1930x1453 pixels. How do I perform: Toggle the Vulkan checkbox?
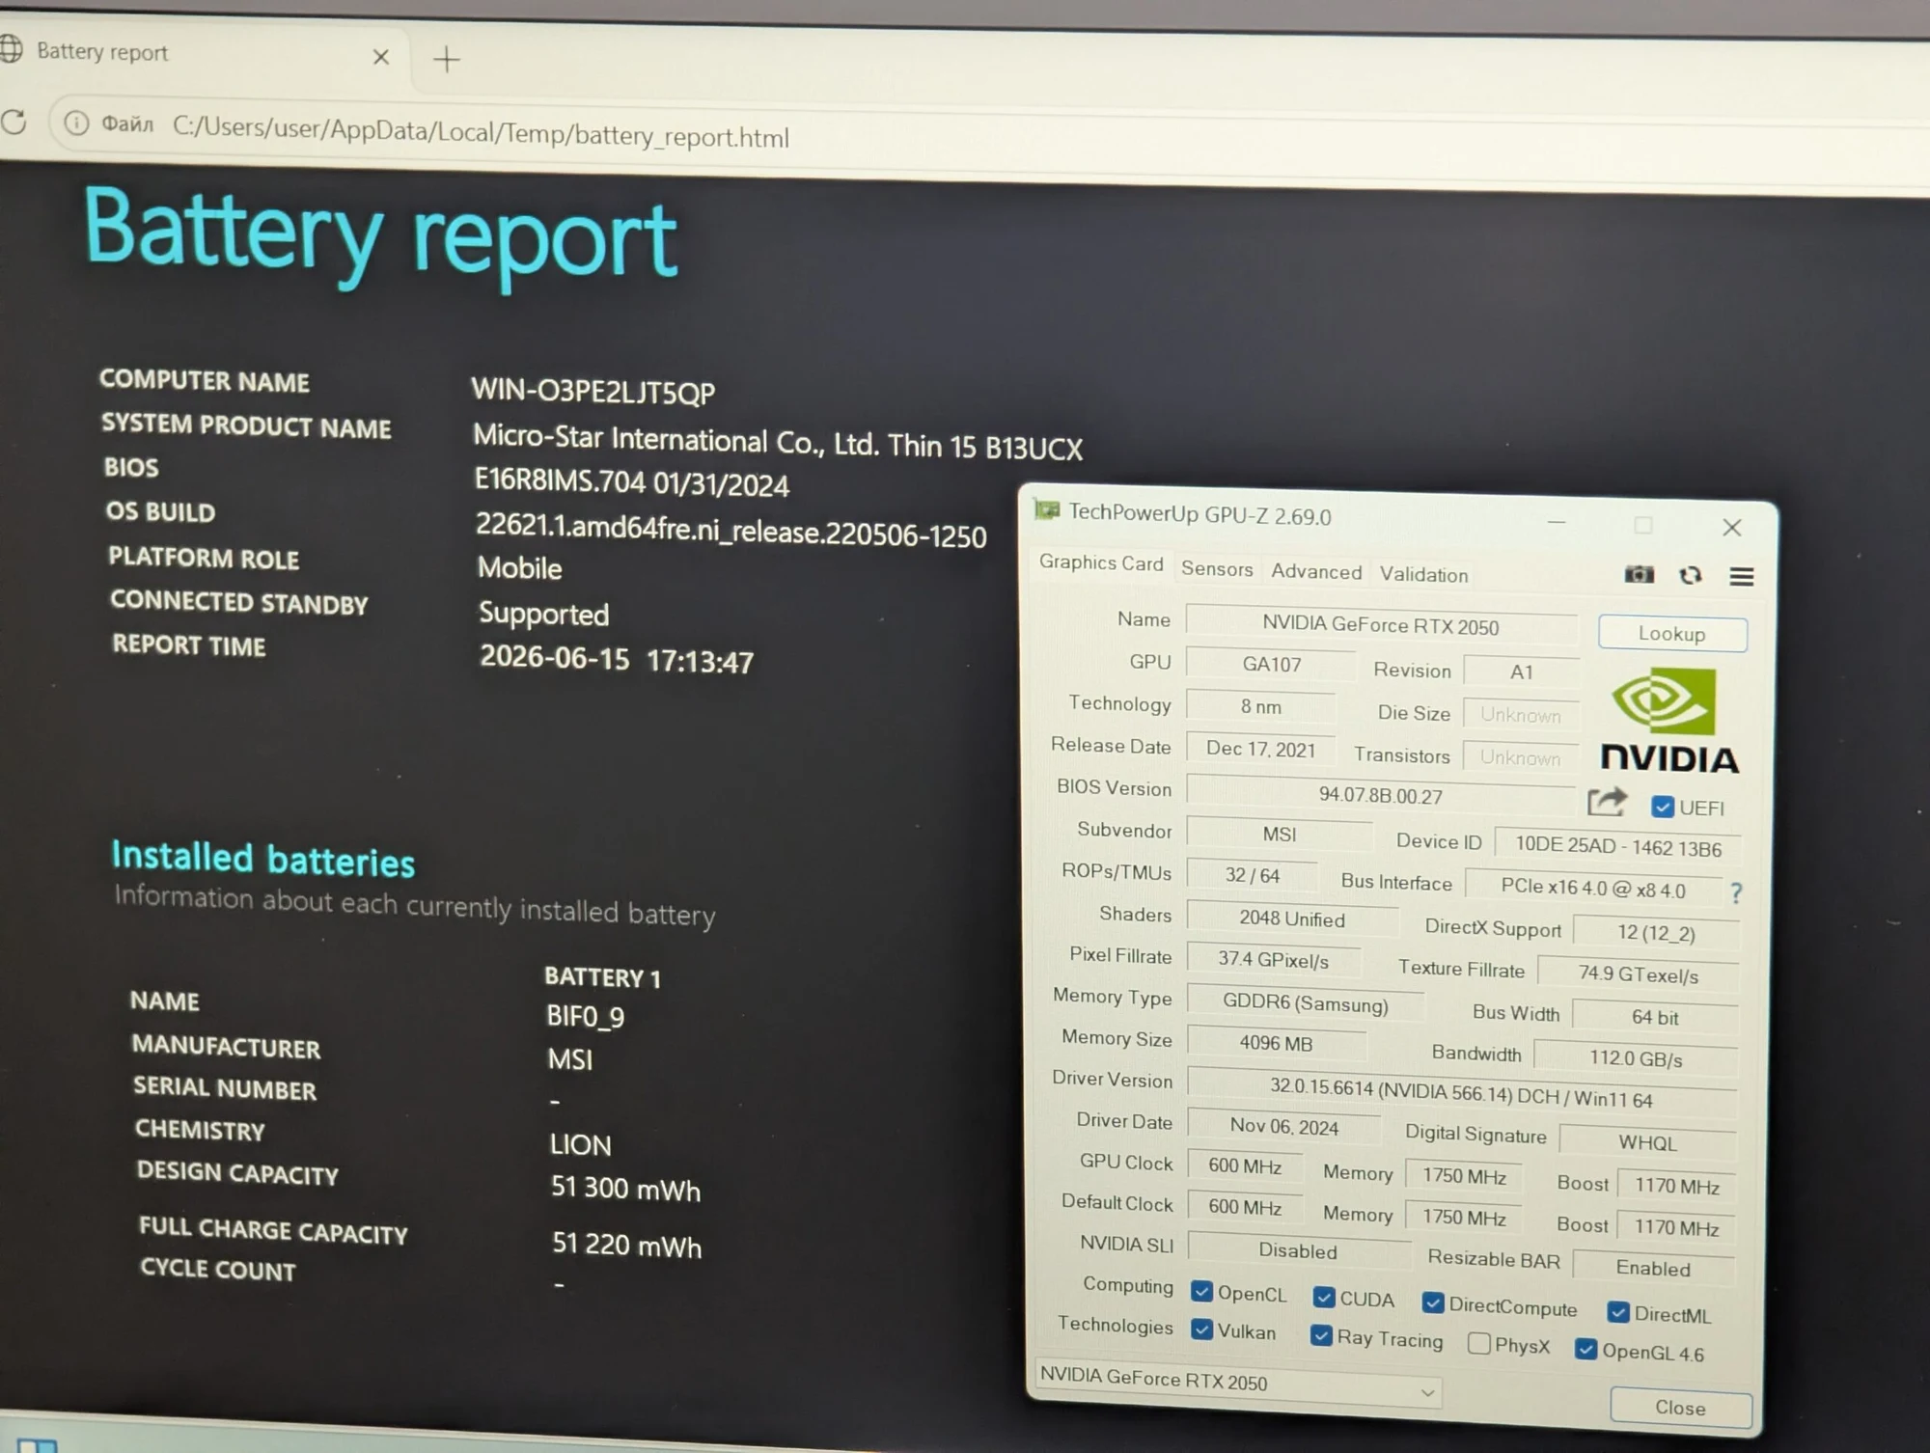pyautogui.click(x=1201, y=1330)
